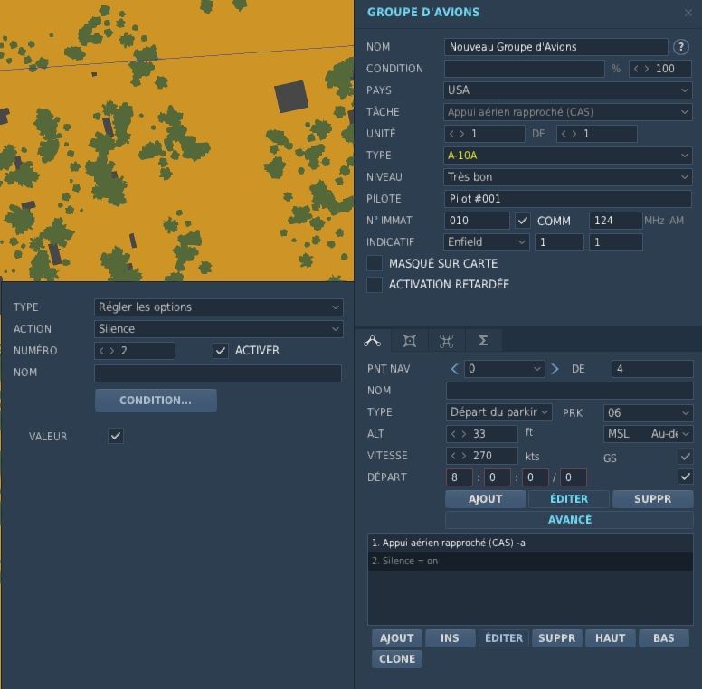Click the Pilote name input field
Screen dimensions: 702x689
pyautogui.click(x=568, y=199)
